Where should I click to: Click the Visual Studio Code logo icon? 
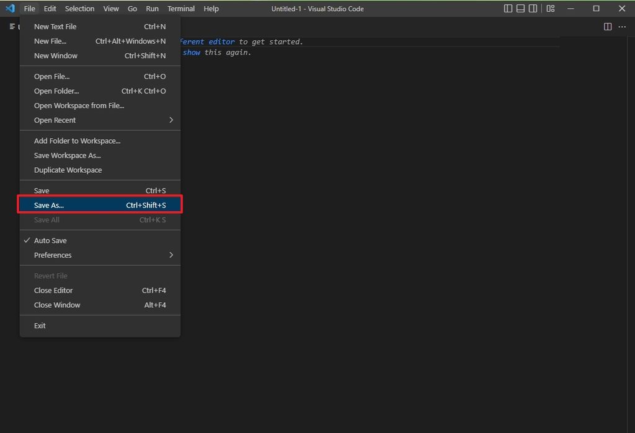coord(9,8)
